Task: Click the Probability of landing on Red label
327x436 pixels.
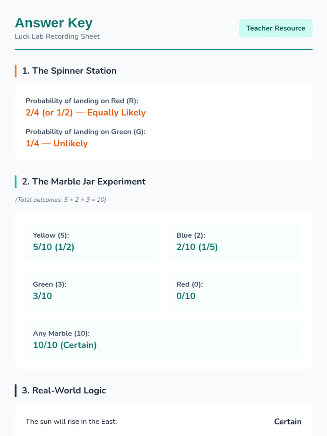Action: pyautogui.click(x=82, y=101)
